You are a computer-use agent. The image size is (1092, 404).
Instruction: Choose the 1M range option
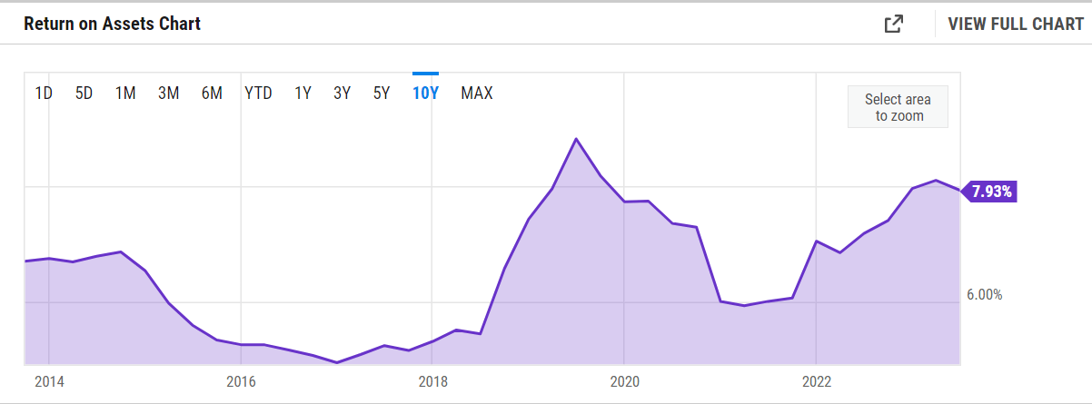point(125,93)
